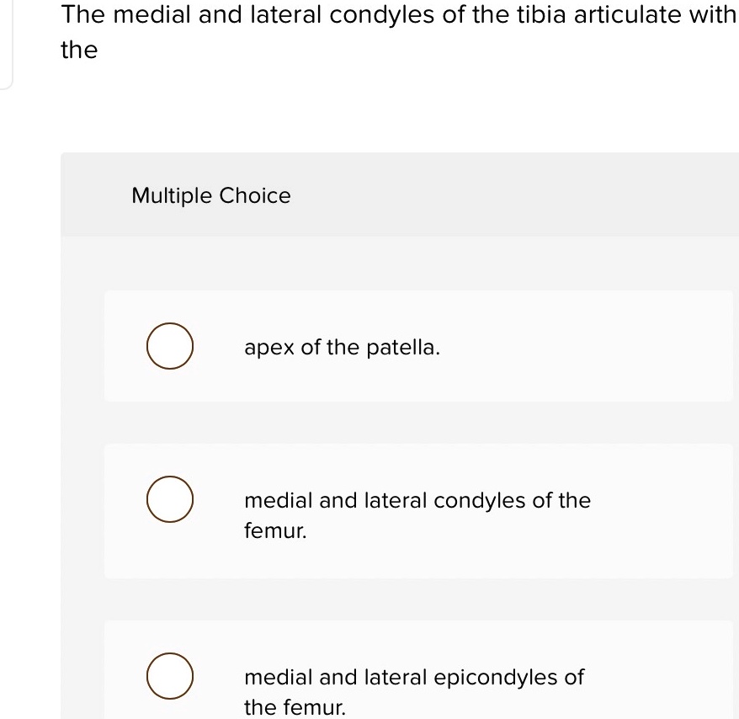Select the radio button for 'medial and lateral epicondyles of the femur'
The image size is (739, 719).
coord(169,676)
